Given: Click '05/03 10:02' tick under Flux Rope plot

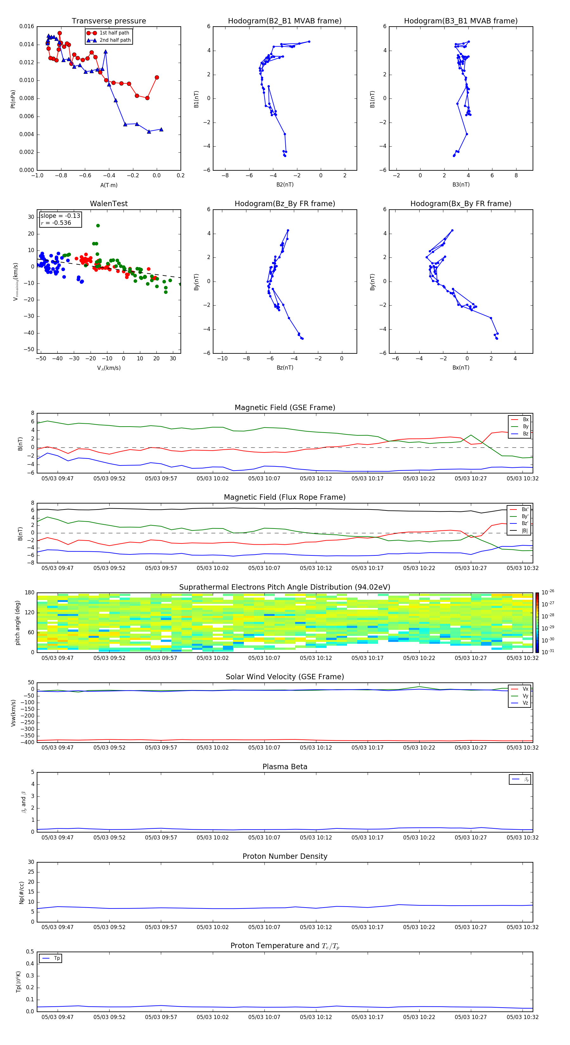Looking at the screenshot, I should pos(212,568).
